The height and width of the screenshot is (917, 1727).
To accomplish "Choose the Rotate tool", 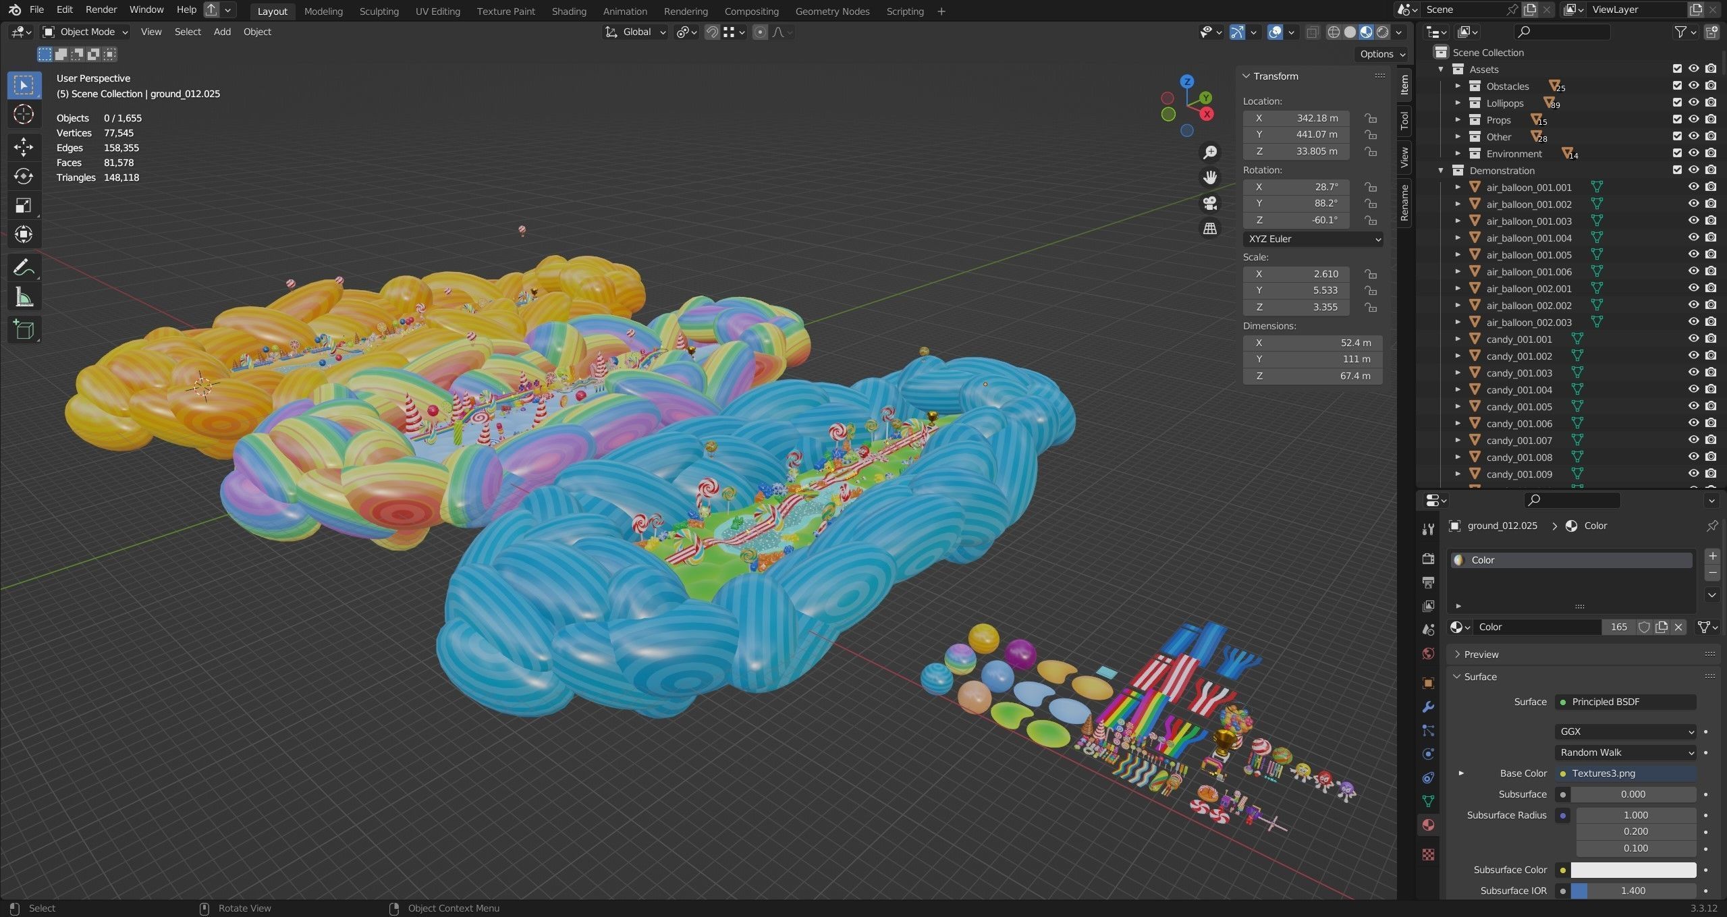I will pos(24,176).
